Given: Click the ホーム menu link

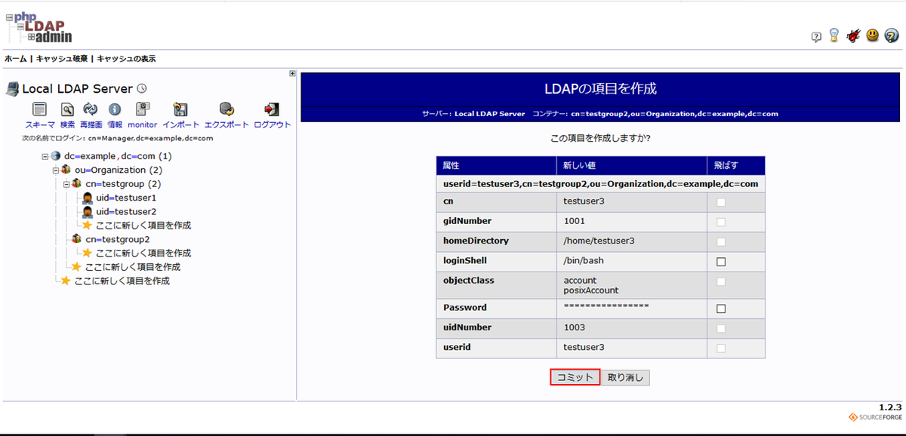Looking at the screenshot, I should (x=15, y=59).
